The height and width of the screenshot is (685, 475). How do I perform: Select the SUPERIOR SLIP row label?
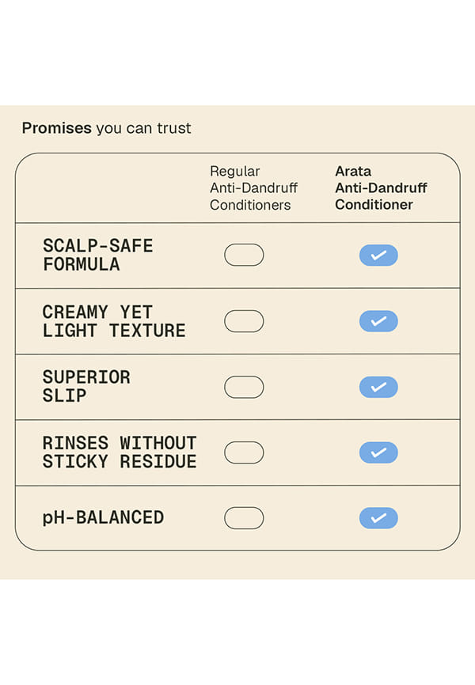(x=86, y=386)
